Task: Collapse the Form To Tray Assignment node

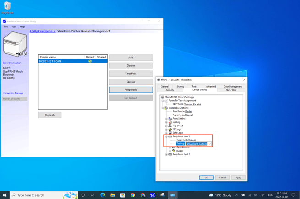Action: [x=163, y=101]
